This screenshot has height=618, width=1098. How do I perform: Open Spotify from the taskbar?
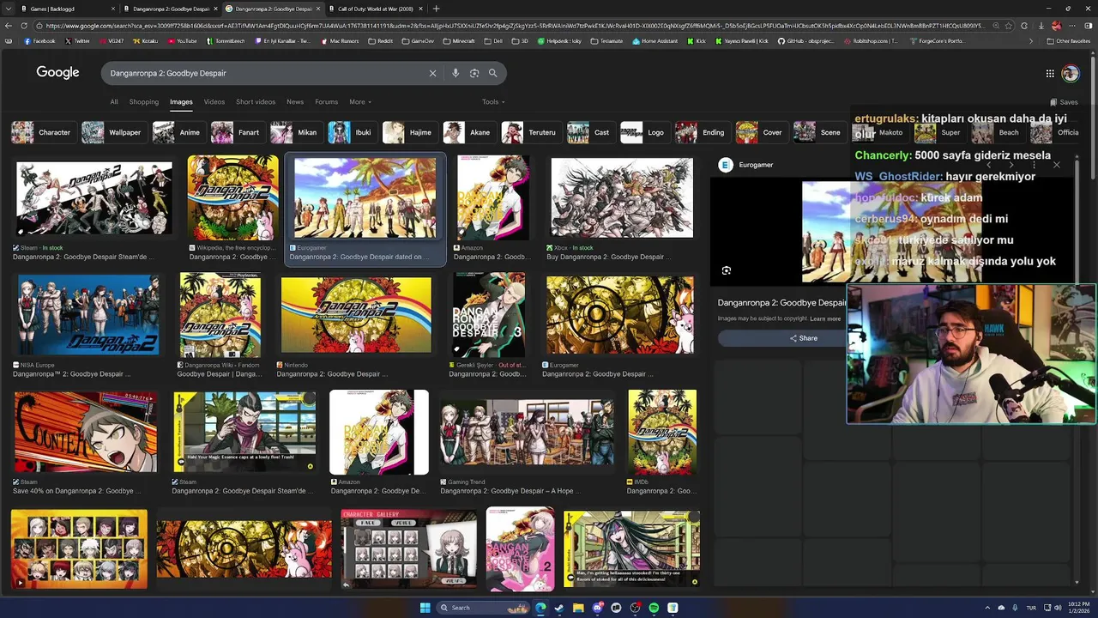tap(654, 608)
